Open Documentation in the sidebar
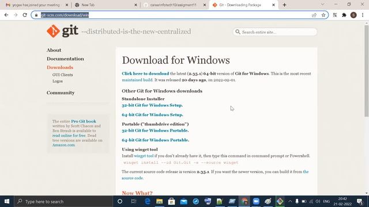The image size is (369, 207). 65,59
